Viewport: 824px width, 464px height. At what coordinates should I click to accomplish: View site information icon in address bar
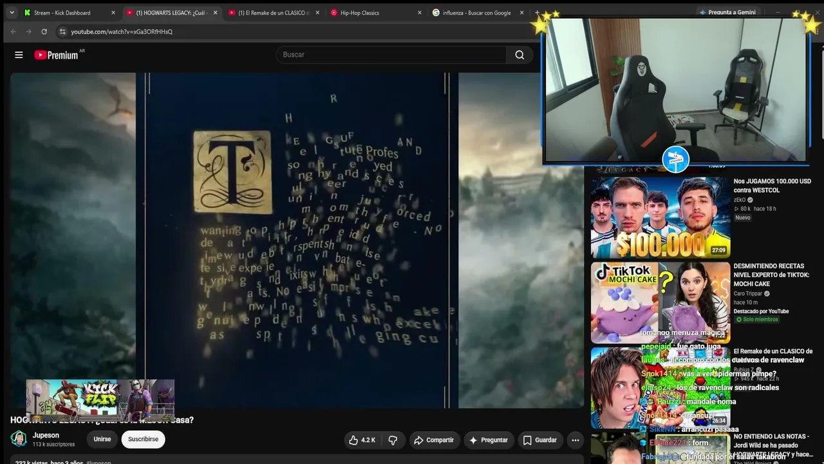tap(62, 32)
